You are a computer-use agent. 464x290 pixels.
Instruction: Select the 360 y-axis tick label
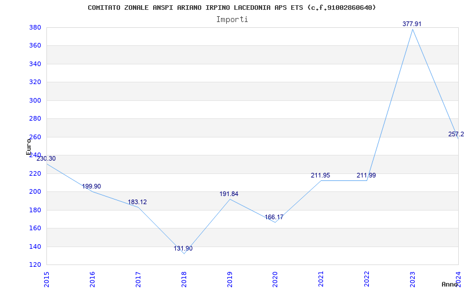(x=35, y=46)
